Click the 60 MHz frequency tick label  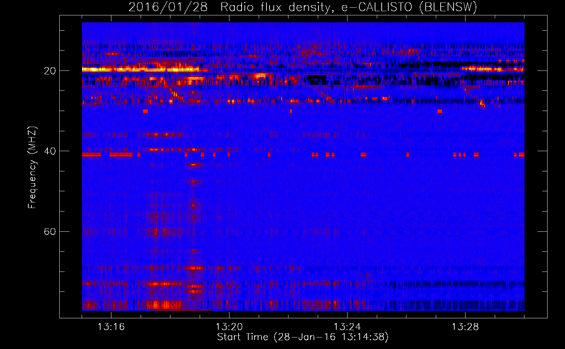point(50,231)
